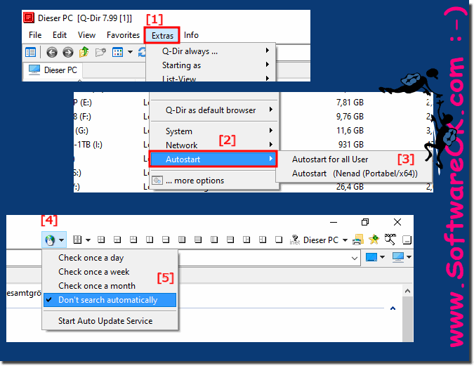The image size is (474, 366).
Task: Select the Autostart menu entry
Action: [x=213, y=159]
